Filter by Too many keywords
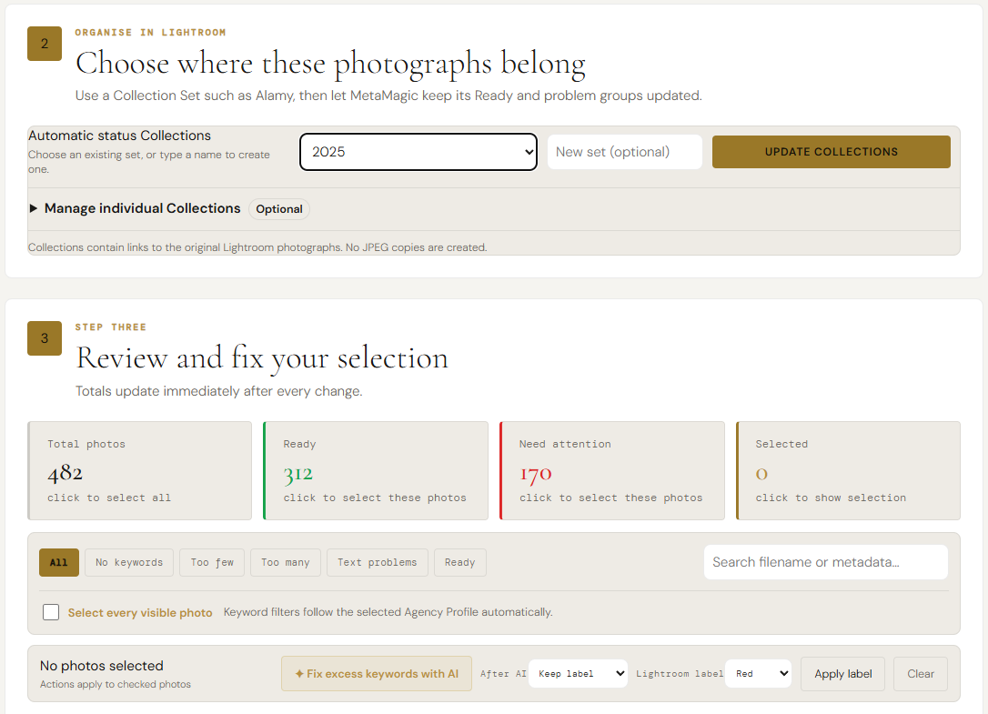 [286, 563]
